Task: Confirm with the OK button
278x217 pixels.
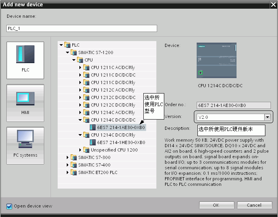Action: point(217,205)
